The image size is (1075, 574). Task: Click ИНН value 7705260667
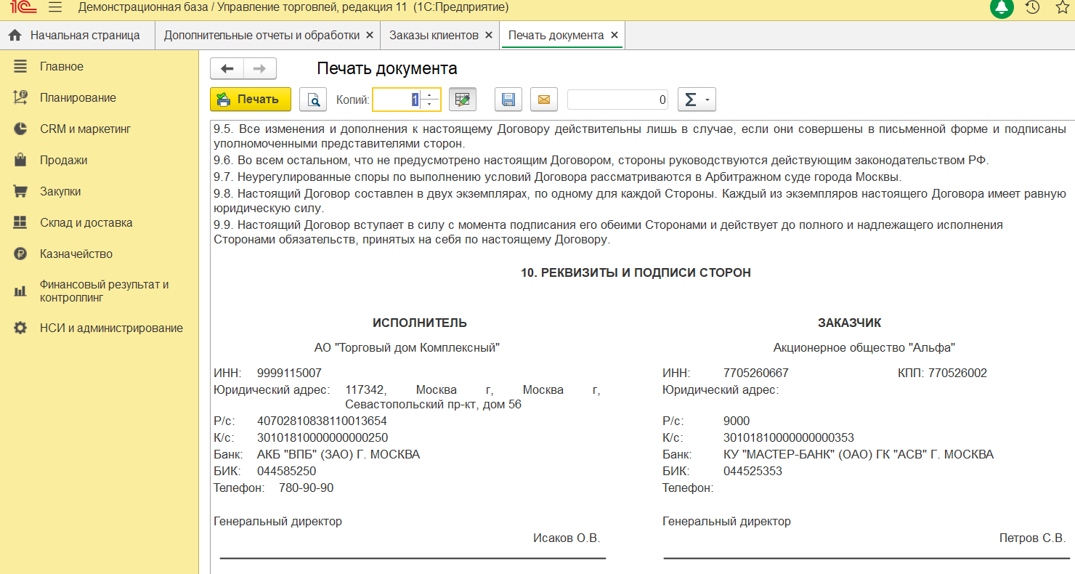click(756, 373)
